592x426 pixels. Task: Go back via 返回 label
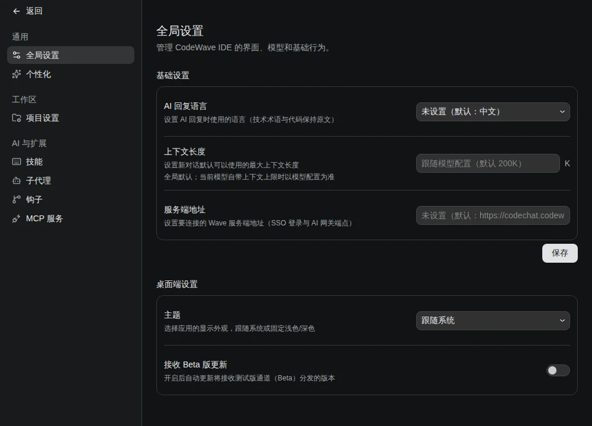(34, 11)
